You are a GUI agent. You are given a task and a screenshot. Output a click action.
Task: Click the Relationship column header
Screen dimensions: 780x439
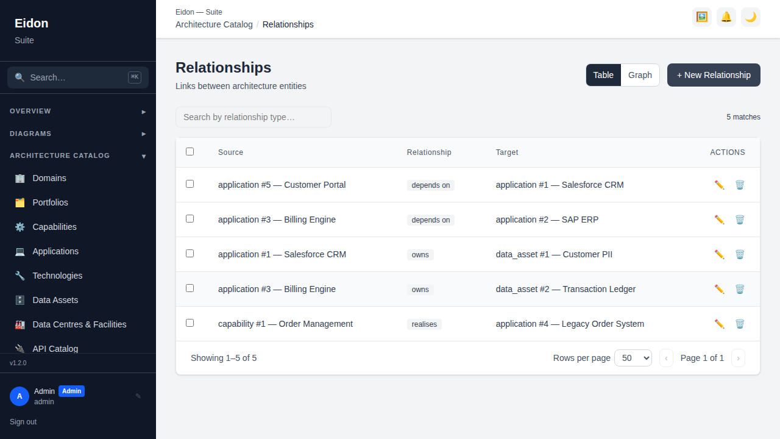[429, 152]
